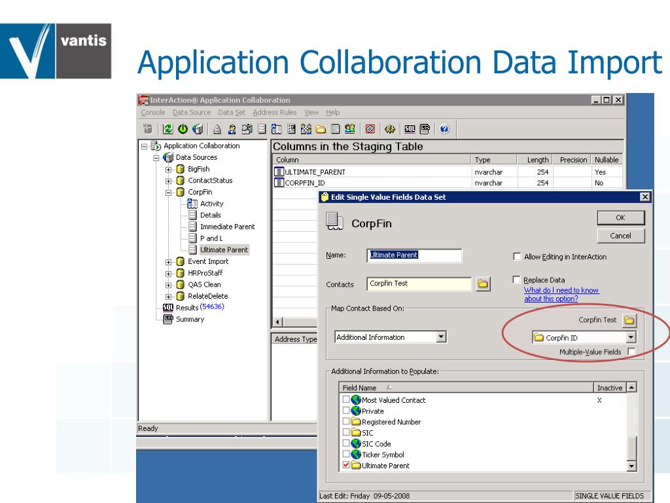The image size is (670, 503).
Task: Open the Corpfin ID dropdown
Action: [631, 337]
